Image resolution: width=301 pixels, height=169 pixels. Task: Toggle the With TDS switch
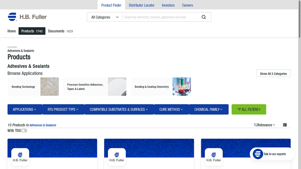(24, 131)
